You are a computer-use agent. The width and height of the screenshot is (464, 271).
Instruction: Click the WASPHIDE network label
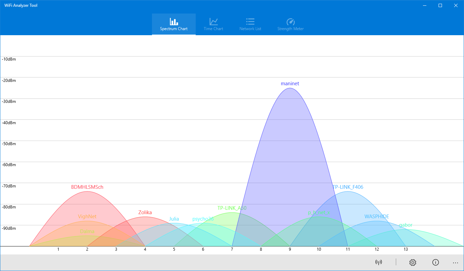377,216
